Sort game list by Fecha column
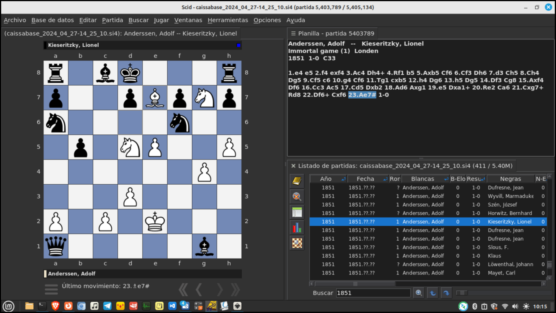556x313 pixels. [x=368, y=179]
